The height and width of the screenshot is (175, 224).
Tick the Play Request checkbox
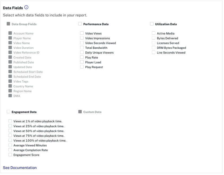(x=82, y=67)
